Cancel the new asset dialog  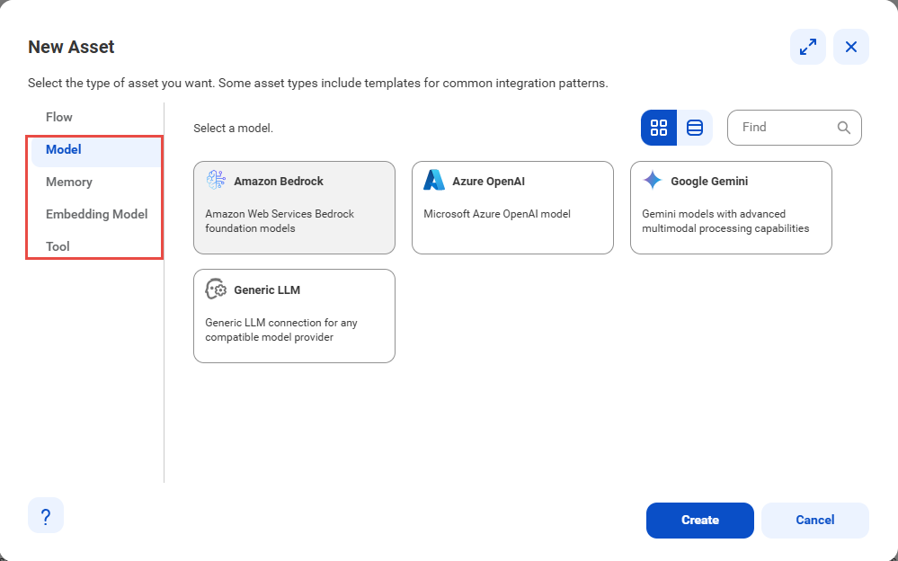(x=815, y=521)
